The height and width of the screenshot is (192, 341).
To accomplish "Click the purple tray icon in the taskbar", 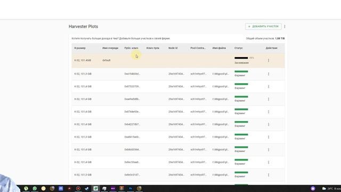I will pyautogui.click(x=313, y=188).
